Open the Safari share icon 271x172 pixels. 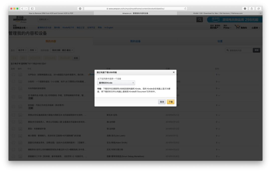tap(252, 9)
